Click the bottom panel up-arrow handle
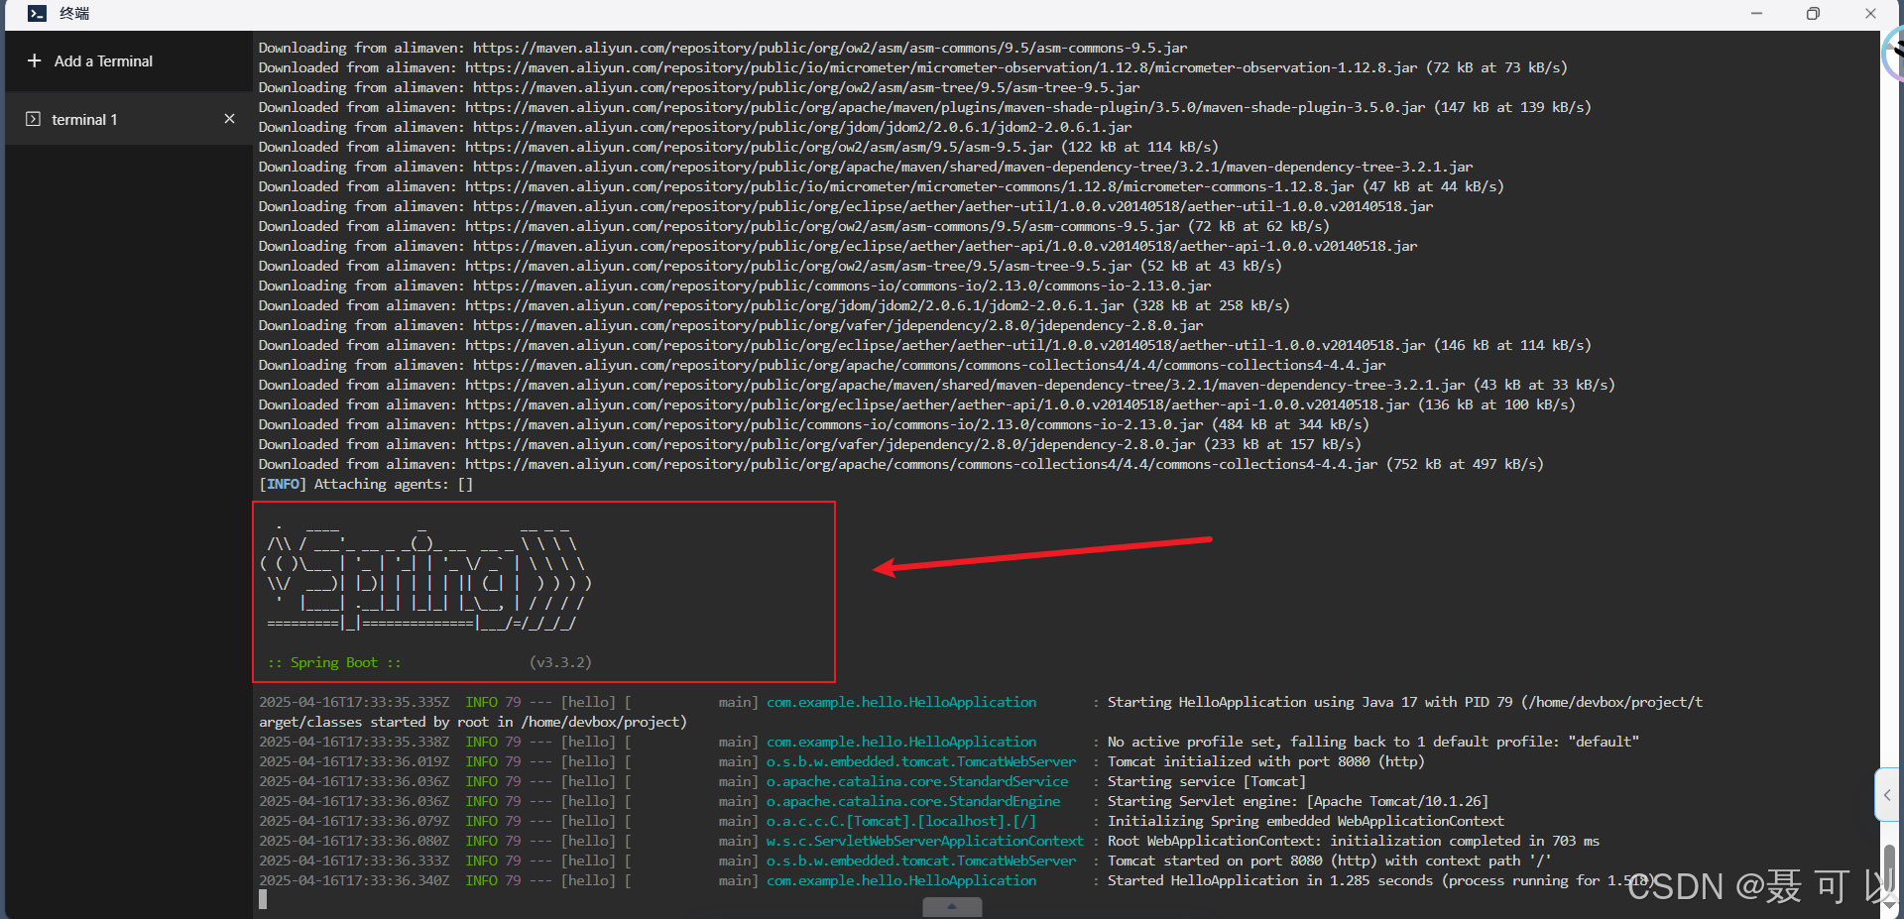This screenshot has width=1904, height=919. pos(952,906)
